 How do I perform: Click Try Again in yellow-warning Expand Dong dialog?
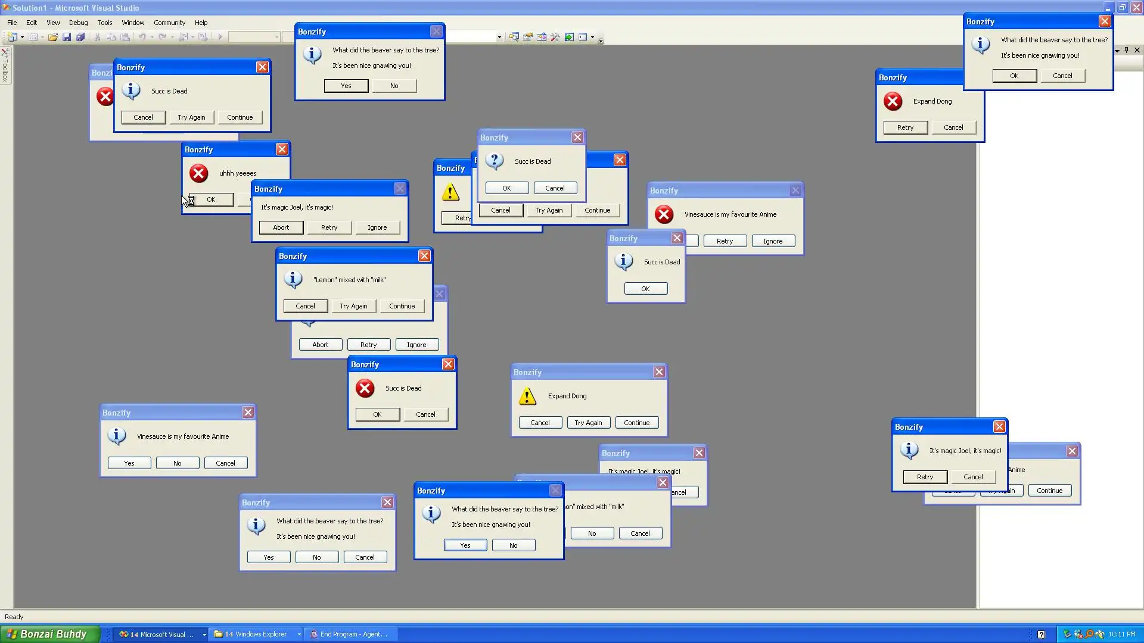click(588, 423)
